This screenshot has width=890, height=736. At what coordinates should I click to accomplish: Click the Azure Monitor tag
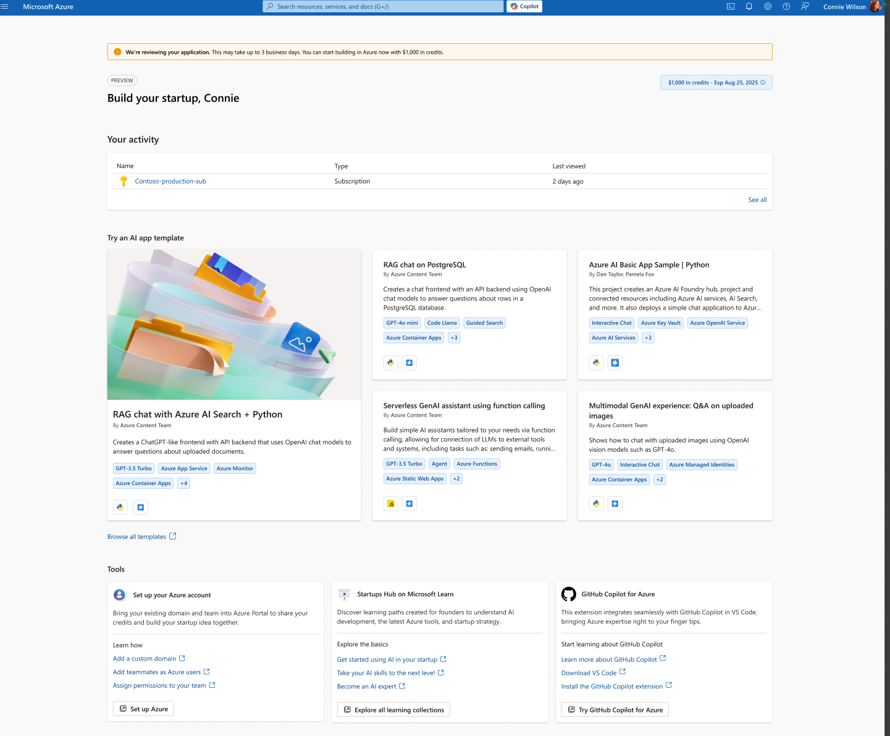coord(235,468)
